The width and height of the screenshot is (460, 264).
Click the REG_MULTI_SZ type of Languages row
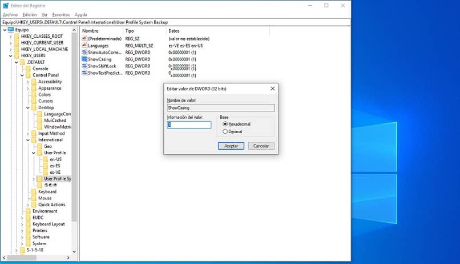pyautogui.click(x=139, y=46)
